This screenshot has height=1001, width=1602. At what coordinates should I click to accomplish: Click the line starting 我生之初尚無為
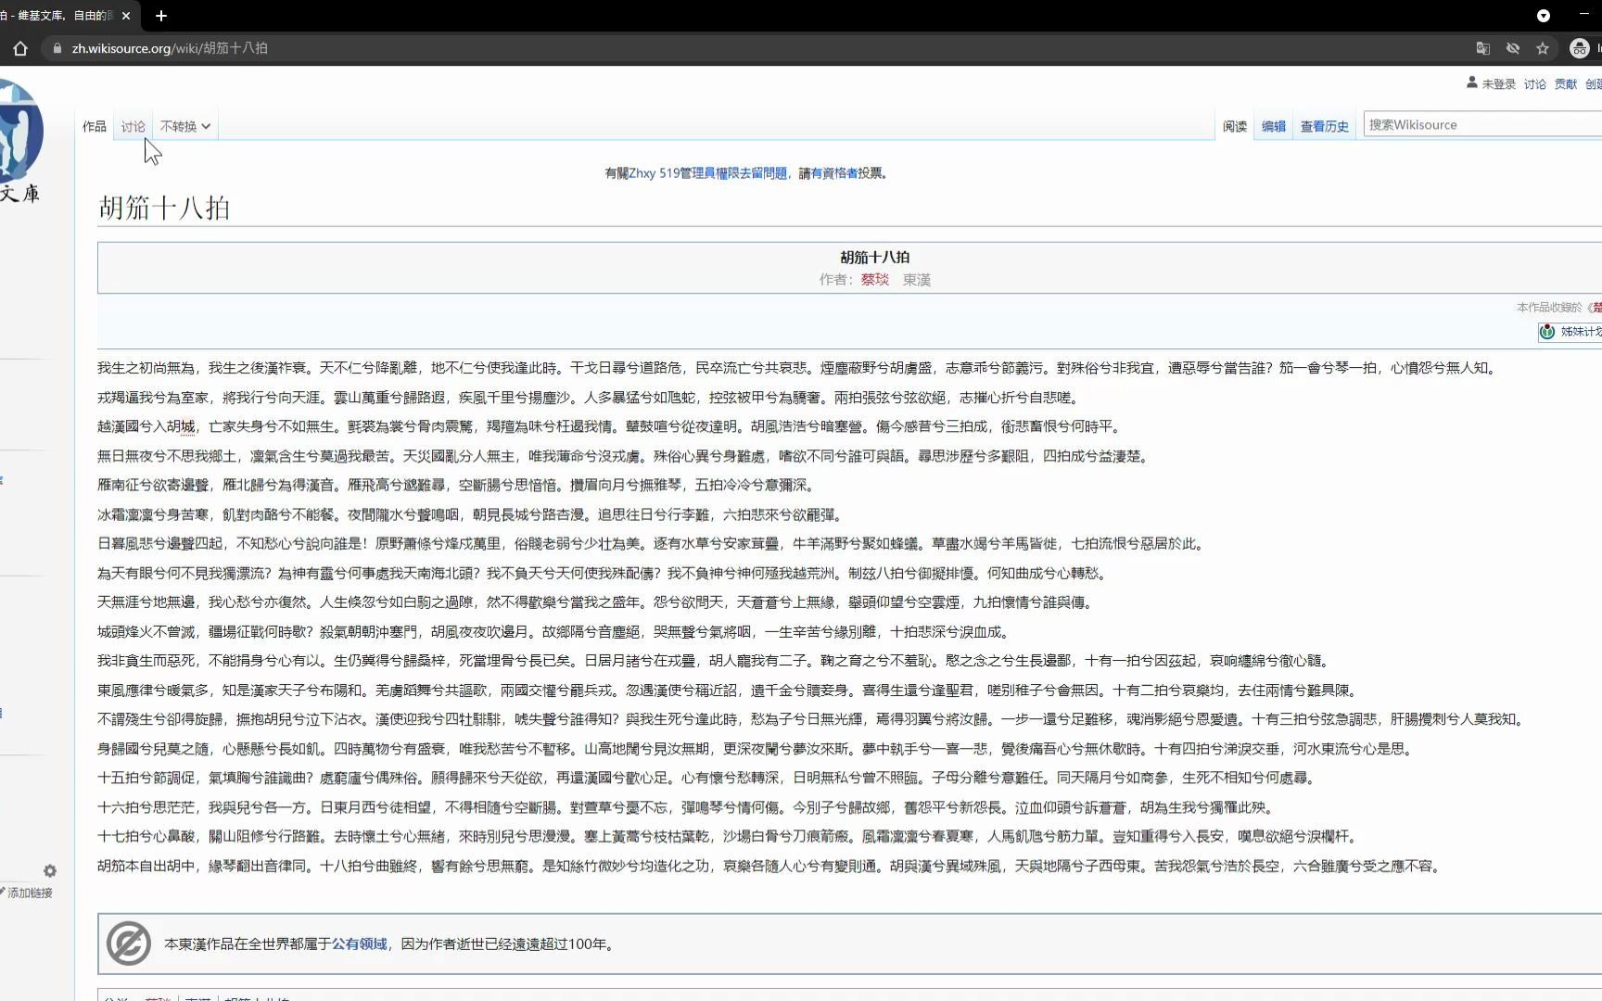[x=797, y=368]
